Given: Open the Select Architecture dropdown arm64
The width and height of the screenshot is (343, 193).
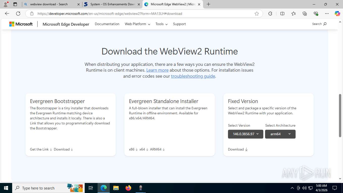Looking at the screenshot, I should [x=280, y=134].
